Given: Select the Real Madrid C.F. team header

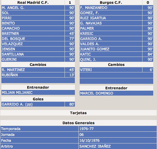Looking at the screenshot, I should pos(33,2).
